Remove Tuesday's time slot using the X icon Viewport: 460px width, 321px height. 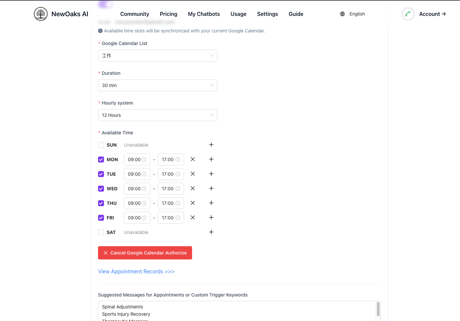coord(193,174)
